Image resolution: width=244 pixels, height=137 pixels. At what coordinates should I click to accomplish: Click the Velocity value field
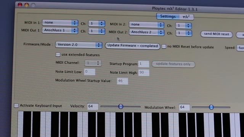[93, 107]
